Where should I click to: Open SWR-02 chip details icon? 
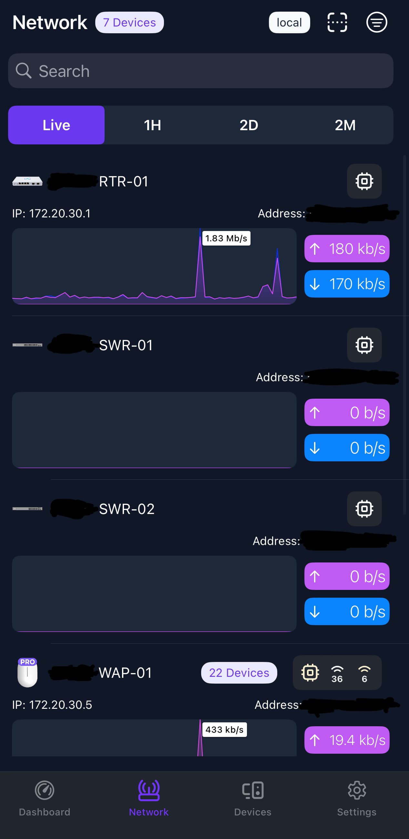pyautogui.click(x=364, y=509)
